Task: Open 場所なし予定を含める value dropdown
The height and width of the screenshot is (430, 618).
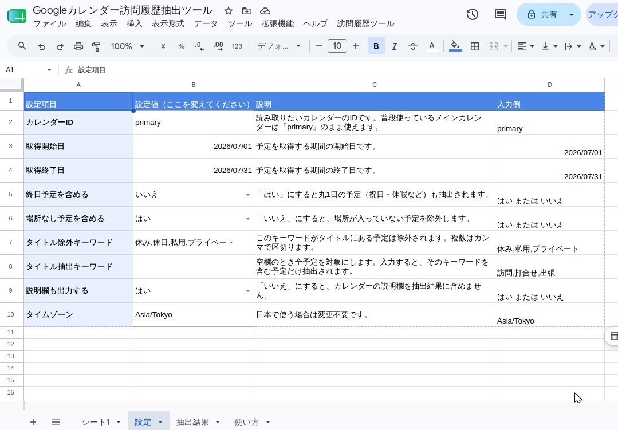Action: point(248,218)
